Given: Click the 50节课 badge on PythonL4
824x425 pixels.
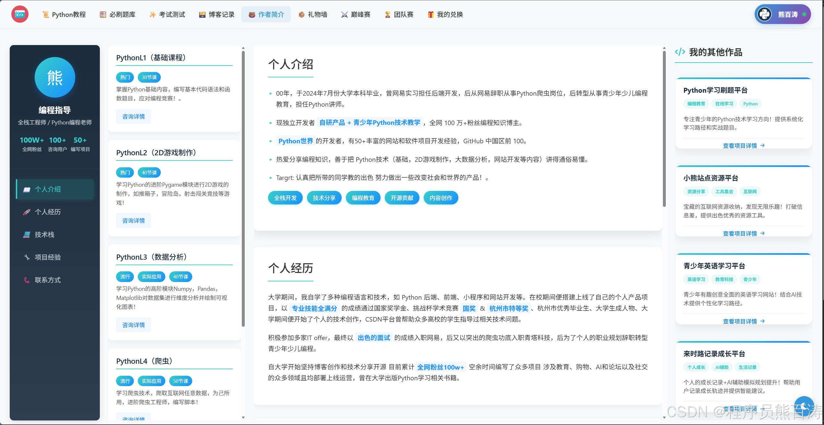Looking at the screenshot, I should tap(181, 381).
